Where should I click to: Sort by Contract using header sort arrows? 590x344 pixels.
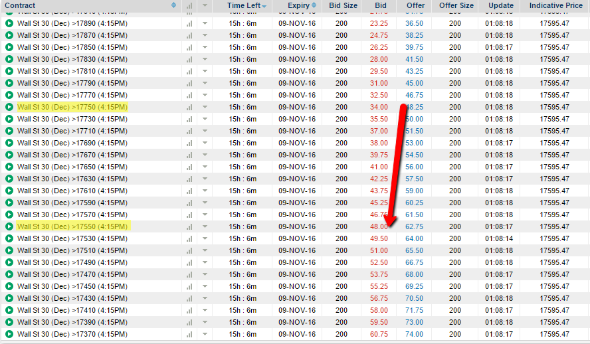click(x=173, y=5)
